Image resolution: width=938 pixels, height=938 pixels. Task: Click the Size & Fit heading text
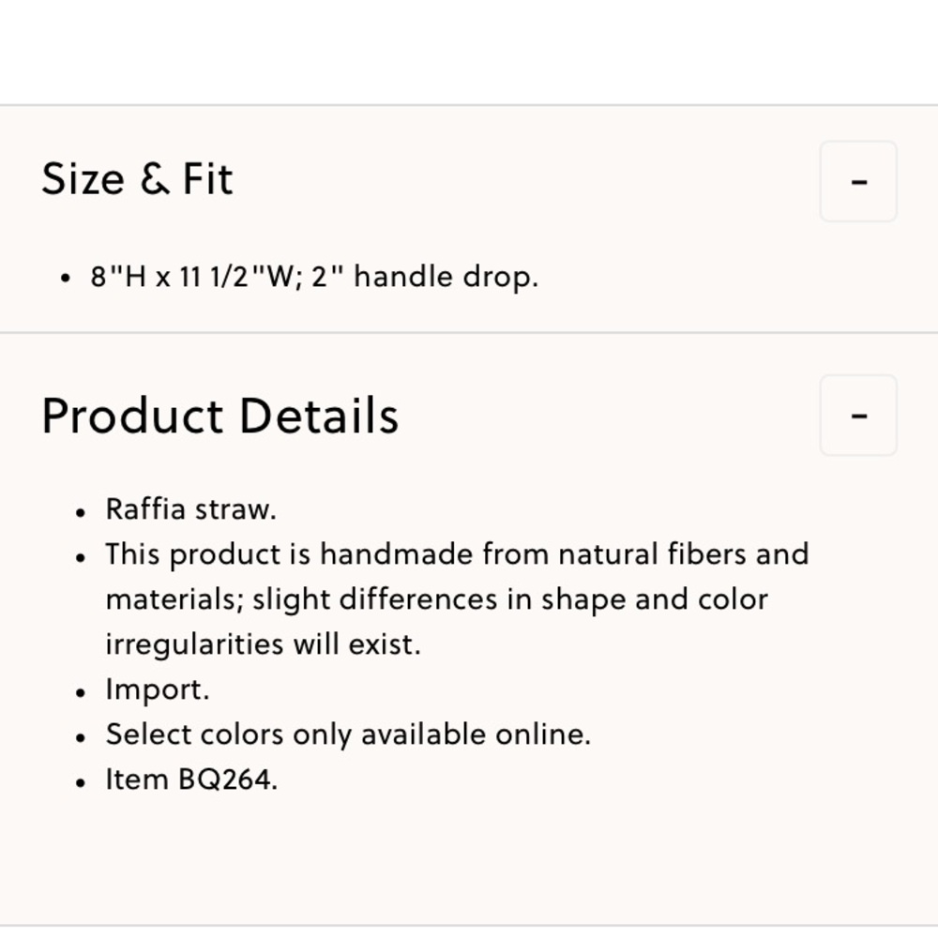(x=137, y=178)
